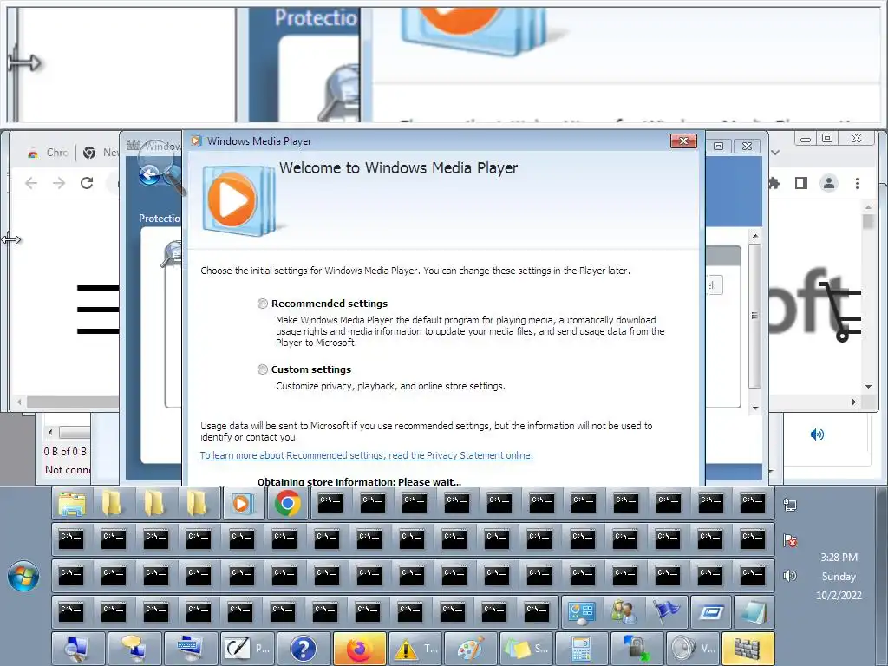The width and height of the screenshot is (888, 666).
Task: Open Chrome's three-dot menu
Action: point(857,183)
